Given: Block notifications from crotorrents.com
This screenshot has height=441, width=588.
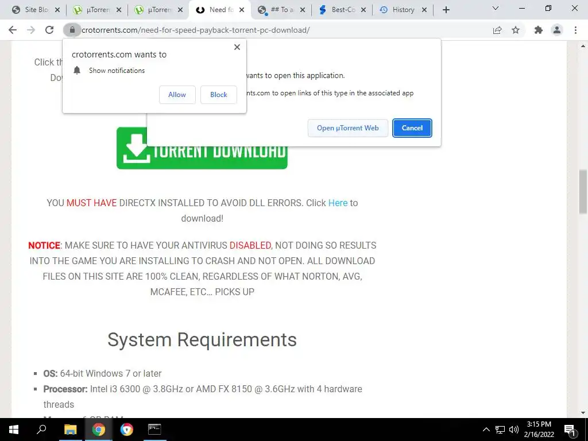Looking at the screenshot, I should pos(219,95).
